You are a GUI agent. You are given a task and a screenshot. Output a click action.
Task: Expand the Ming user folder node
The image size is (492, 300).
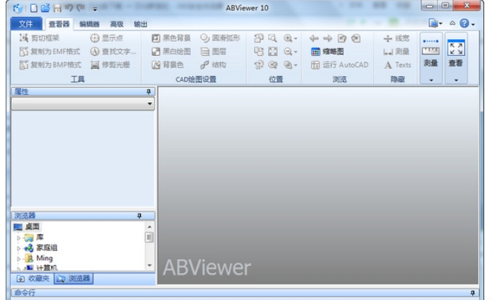[x=18, y=259]
